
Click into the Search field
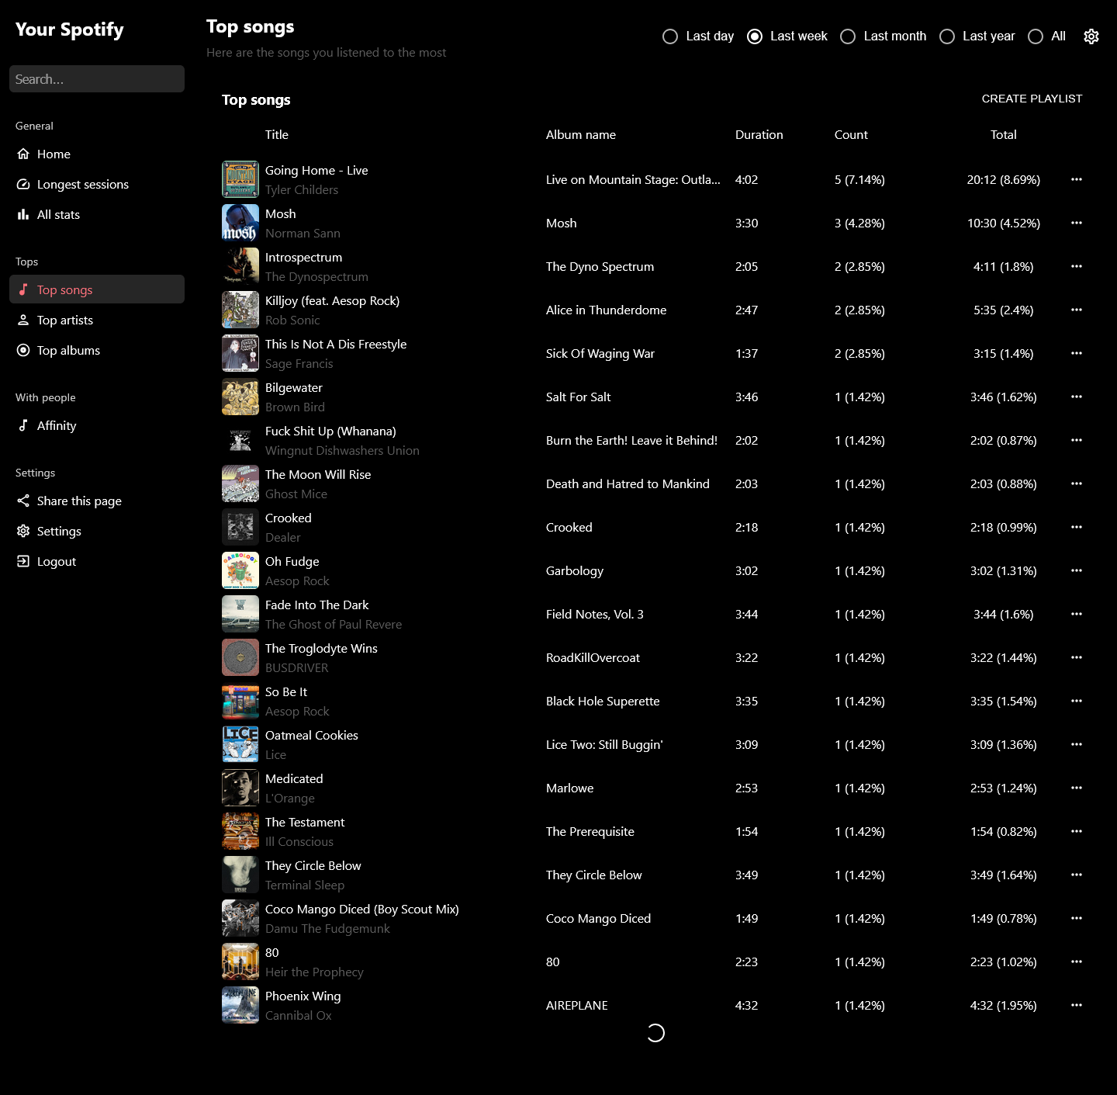pos(97,79)
